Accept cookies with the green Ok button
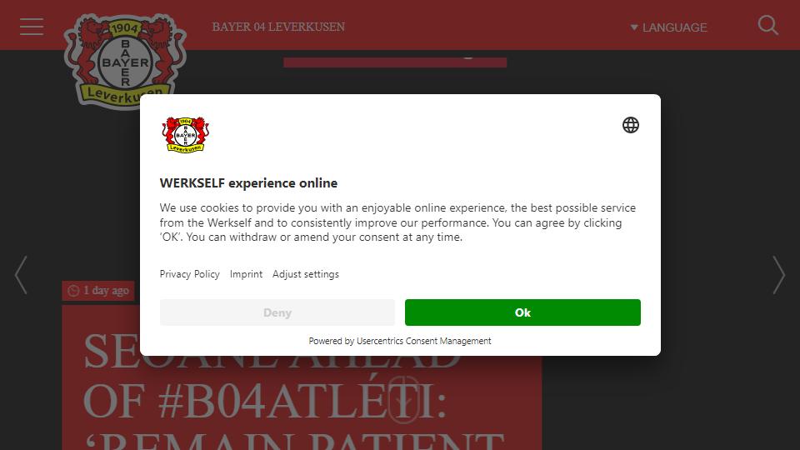Screen dimensions: 800x450 coord(522,312)
